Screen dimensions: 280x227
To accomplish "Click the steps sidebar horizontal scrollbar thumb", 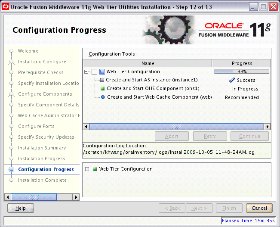I will click(34, 197).
